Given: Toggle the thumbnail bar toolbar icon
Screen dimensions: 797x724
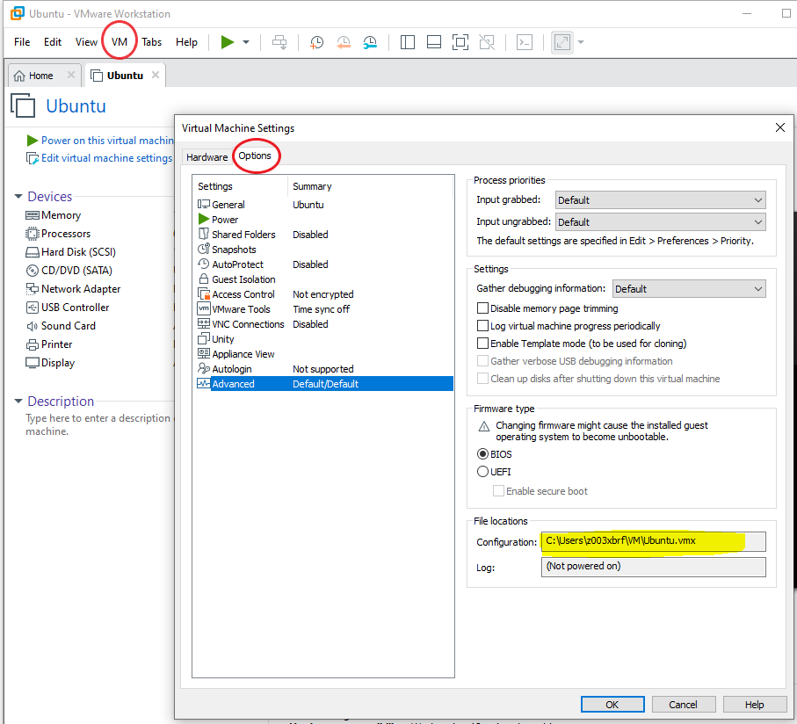Looking at the screenshot, I should (433, 41).
